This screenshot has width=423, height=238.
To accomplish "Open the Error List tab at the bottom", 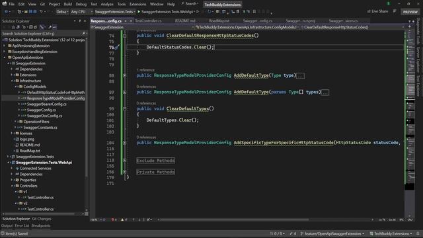I will (x=22, y=225).
